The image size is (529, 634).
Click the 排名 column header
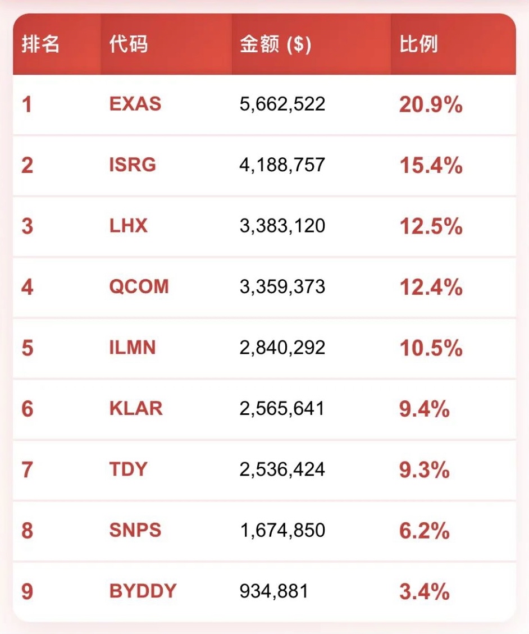click(x=40, y=45)
